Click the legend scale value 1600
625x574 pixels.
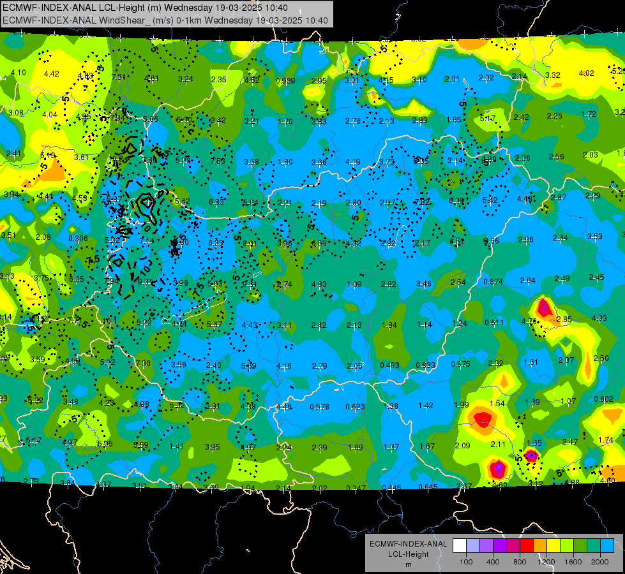(x=573, y=562)
